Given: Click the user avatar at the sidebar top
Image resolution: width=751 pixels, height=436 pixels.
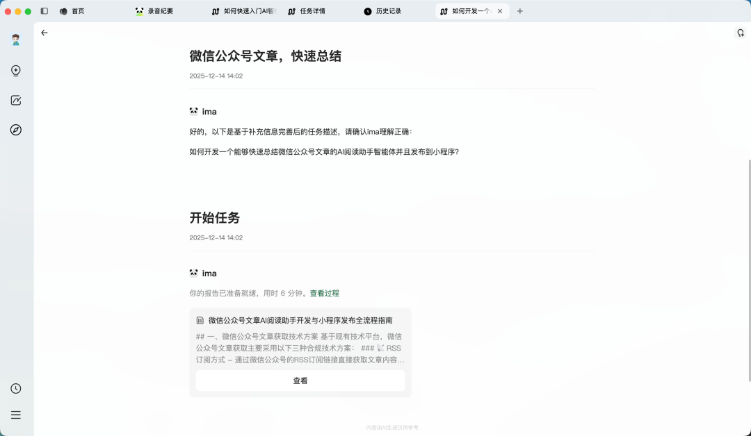Looking at the screenshot, I should (x=15, y=40).
